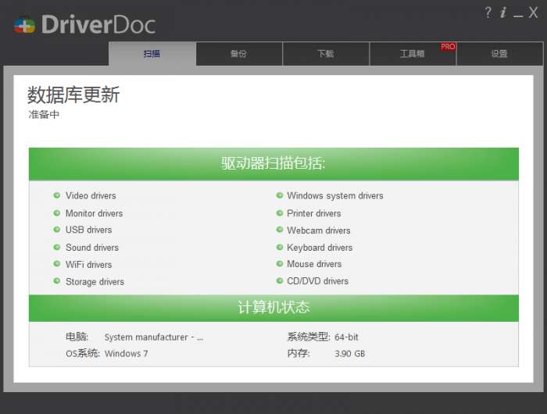Click the DriverDoc logo icon
Screen dimensions: 547x414
point(25,26)
